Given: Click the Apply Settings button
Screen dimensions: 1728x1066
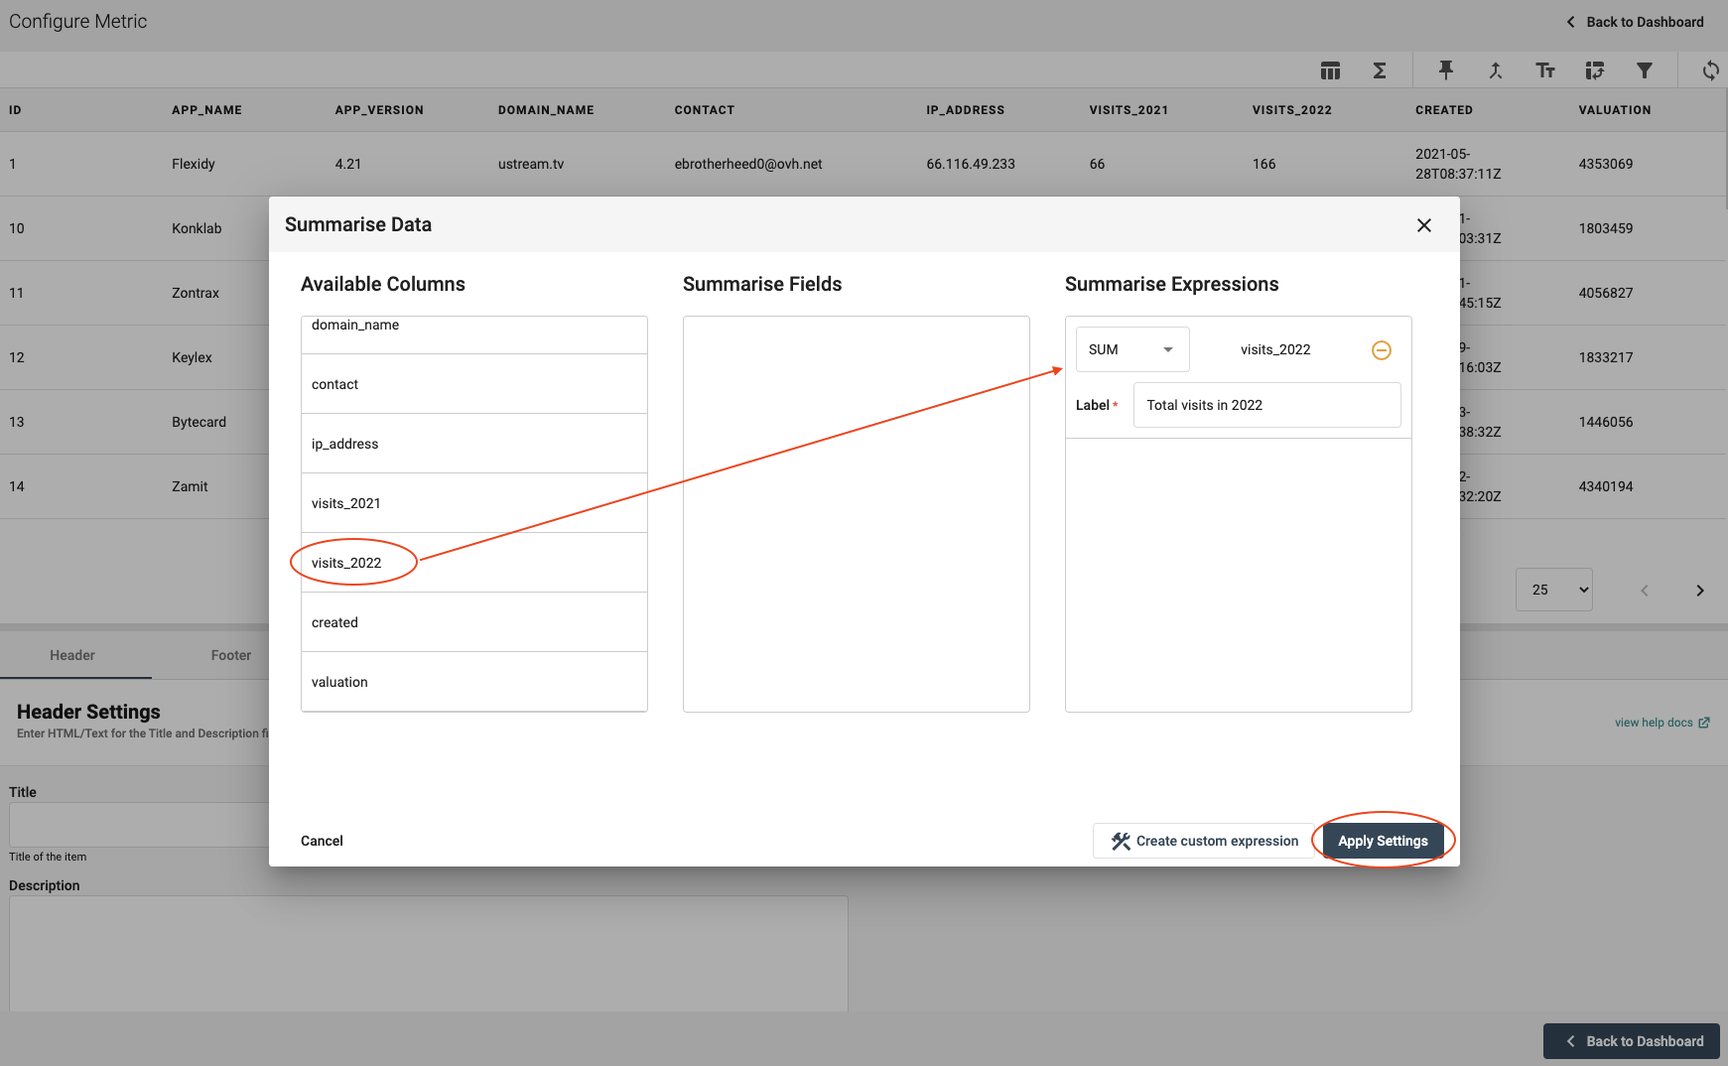Looking at the screenshot, I should (x=1383, y=841).
